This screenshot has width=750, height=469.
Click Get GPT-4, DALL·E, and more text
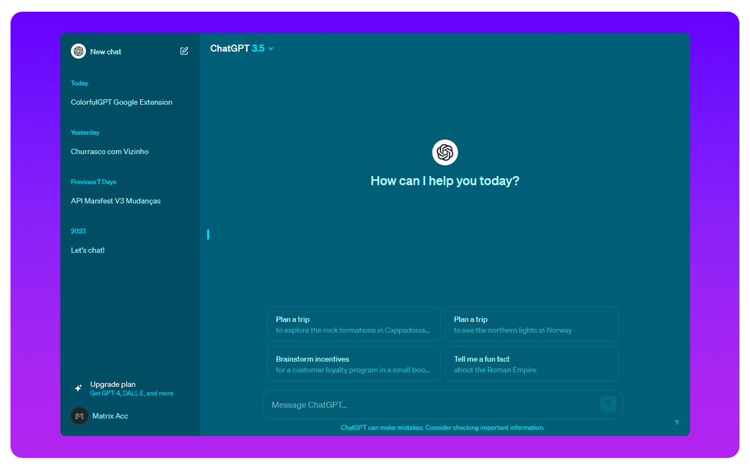coord(132,393)
